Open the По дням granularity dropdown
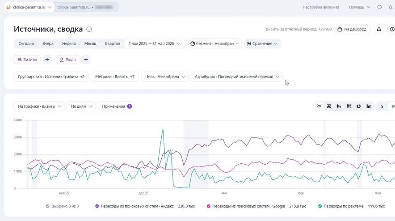Viewport: 395px width, 221px height. (x=81, y=106)
